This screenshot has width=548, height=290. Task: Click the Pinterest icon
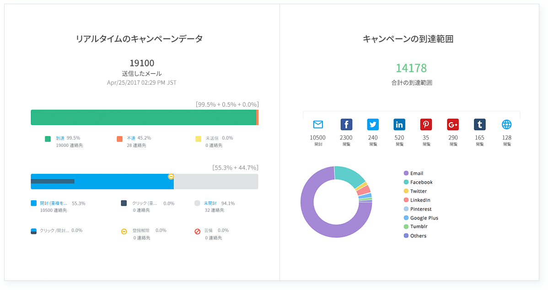426,124
